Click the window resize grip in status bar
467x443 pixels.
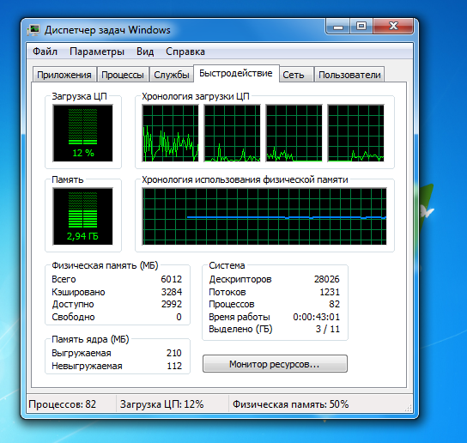click(409, 408)
